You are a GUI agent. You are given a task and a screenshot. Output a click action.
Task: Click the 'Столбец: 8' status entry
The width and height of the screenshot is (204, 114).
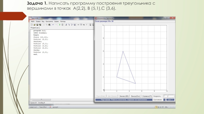pos(41,103)
